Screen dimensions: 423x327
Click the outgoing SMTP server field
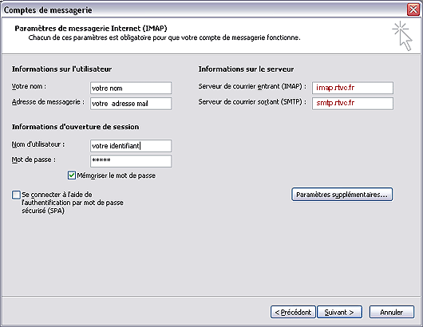pyautogui.click(x=353, y=103)
